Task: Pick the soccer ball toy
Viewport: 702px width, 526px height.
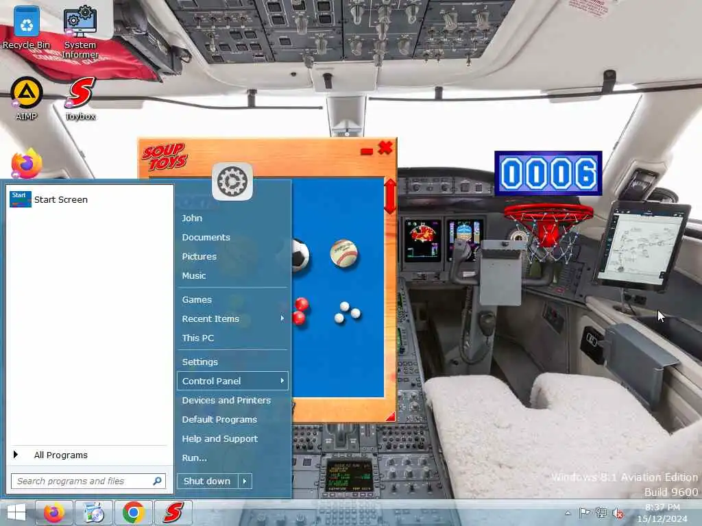Action: (x=300, y=255)
